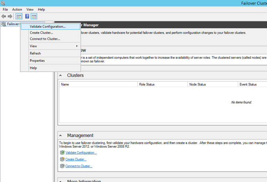Click the Create Cluster link icon under Management
267x182 pixels.
tap(62, 159)
